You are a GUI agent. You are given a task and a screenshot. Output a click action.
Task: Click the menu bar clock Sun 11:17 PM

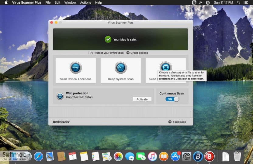pos(223,2)
